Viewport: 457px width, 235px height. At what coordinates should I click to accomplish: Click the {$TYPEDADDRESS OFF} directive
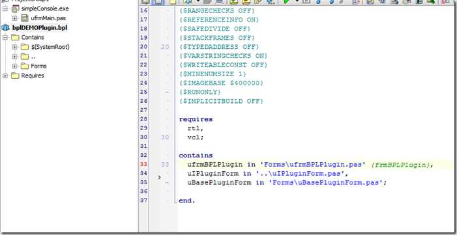pos(219,47)
